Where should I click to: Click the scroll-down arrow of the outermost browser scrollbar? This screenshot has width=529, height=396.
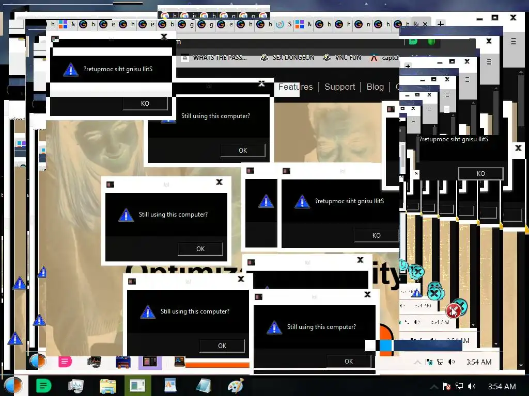521,366
